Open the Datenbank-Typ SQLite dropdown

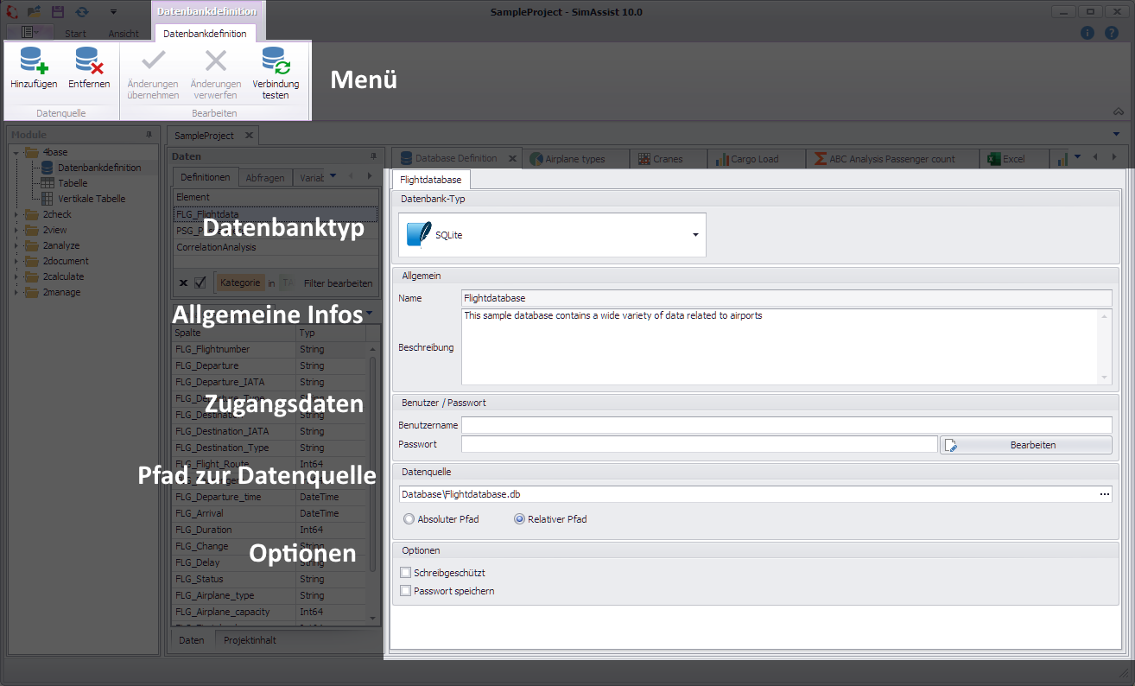tap(695, 235)
